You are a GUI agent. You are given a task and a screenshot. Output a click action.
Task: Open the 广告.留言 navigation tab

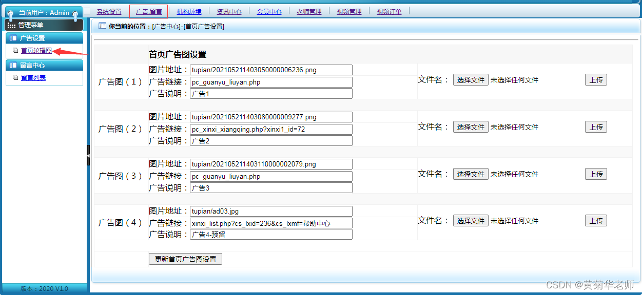(x=149, y=12)
